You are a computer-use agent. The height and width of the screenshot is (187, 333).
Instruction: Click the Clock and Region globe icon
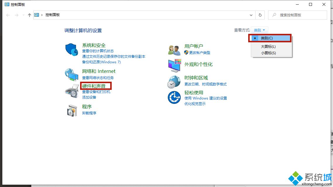point(174,82)
